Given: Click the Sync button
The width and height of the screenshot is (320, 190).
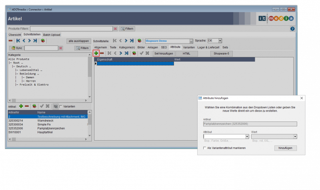Looking at the screenshot, I should coord(16,48).
